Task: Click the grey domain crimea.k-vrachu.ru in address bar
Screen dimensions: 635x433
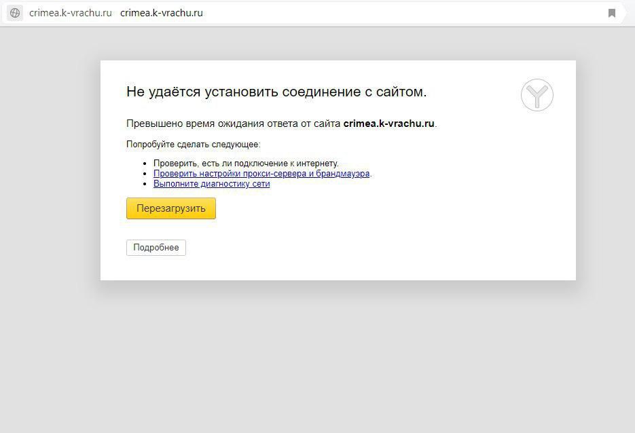Action: (70, 13)
